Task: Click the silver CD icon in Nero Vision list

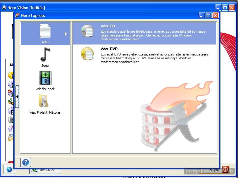Action: point(11,84)
